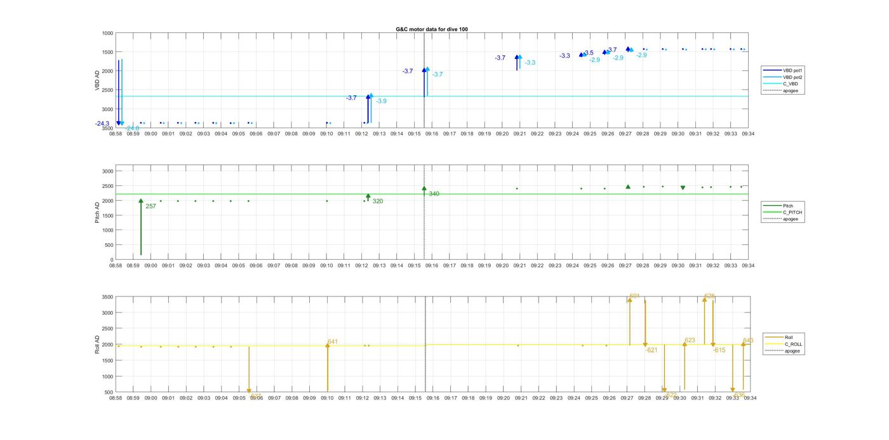Click the 'Roll AD' y-axis label
Viewport: 889px width, 440px height.
click(x=98, y=344)
